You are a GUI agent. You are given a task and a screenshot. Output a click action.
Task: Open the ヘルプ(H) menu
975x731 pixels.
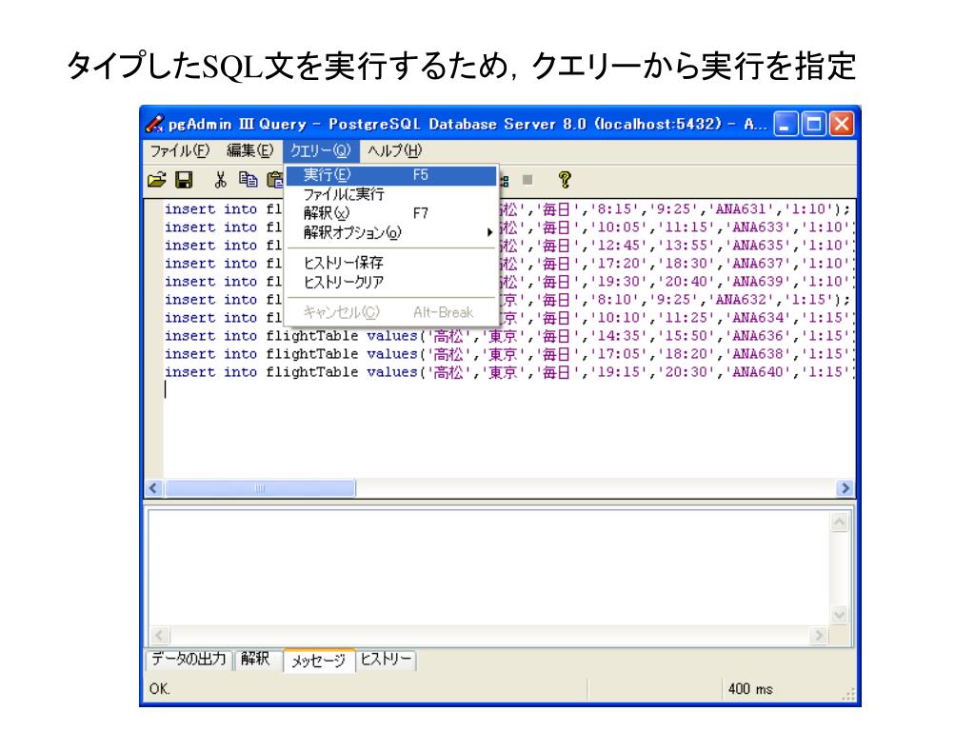[394, 150]
